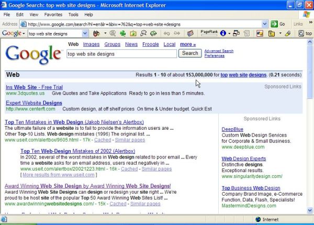Open the toolbar search box history dropdown
The width and height of the screenshot is (314, 225).
pyautogui.click(x=85, y=33)
